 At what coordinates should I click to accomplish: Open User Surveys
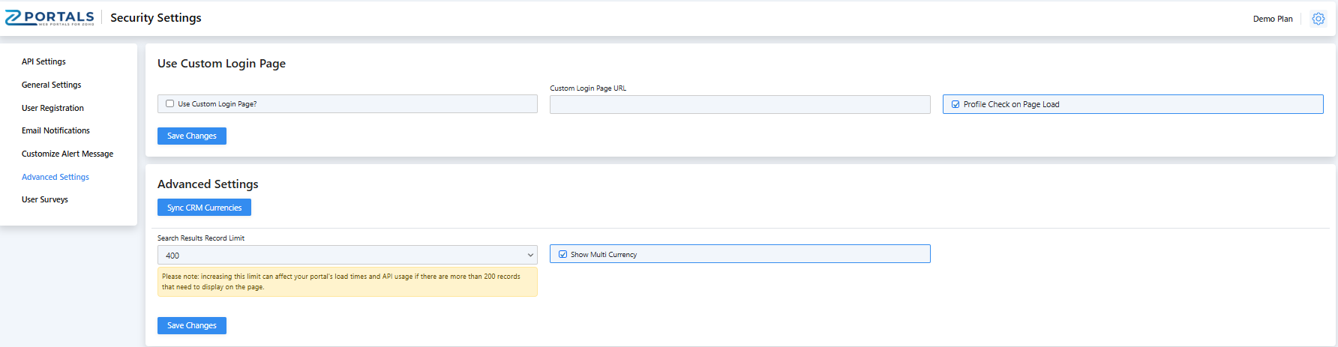pyautogui.click(x=45, y=199)
